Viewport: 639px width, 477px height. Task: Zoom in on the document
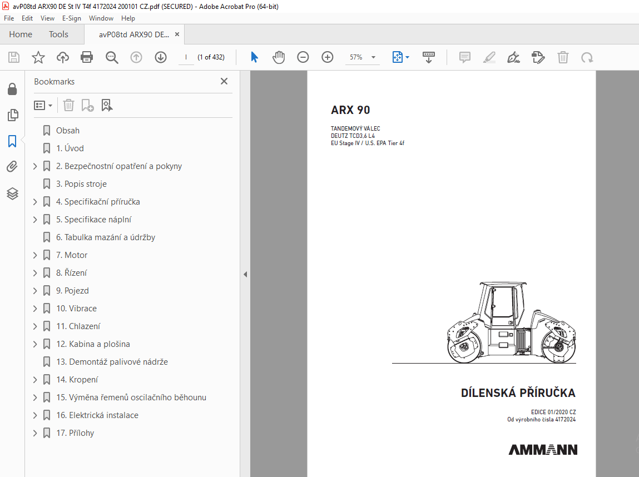[327, 57]
